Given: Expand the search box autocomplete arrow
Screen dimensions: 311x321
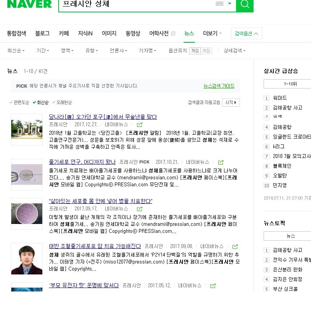Looking at the screenshot, I should click(x=230, y=3).
